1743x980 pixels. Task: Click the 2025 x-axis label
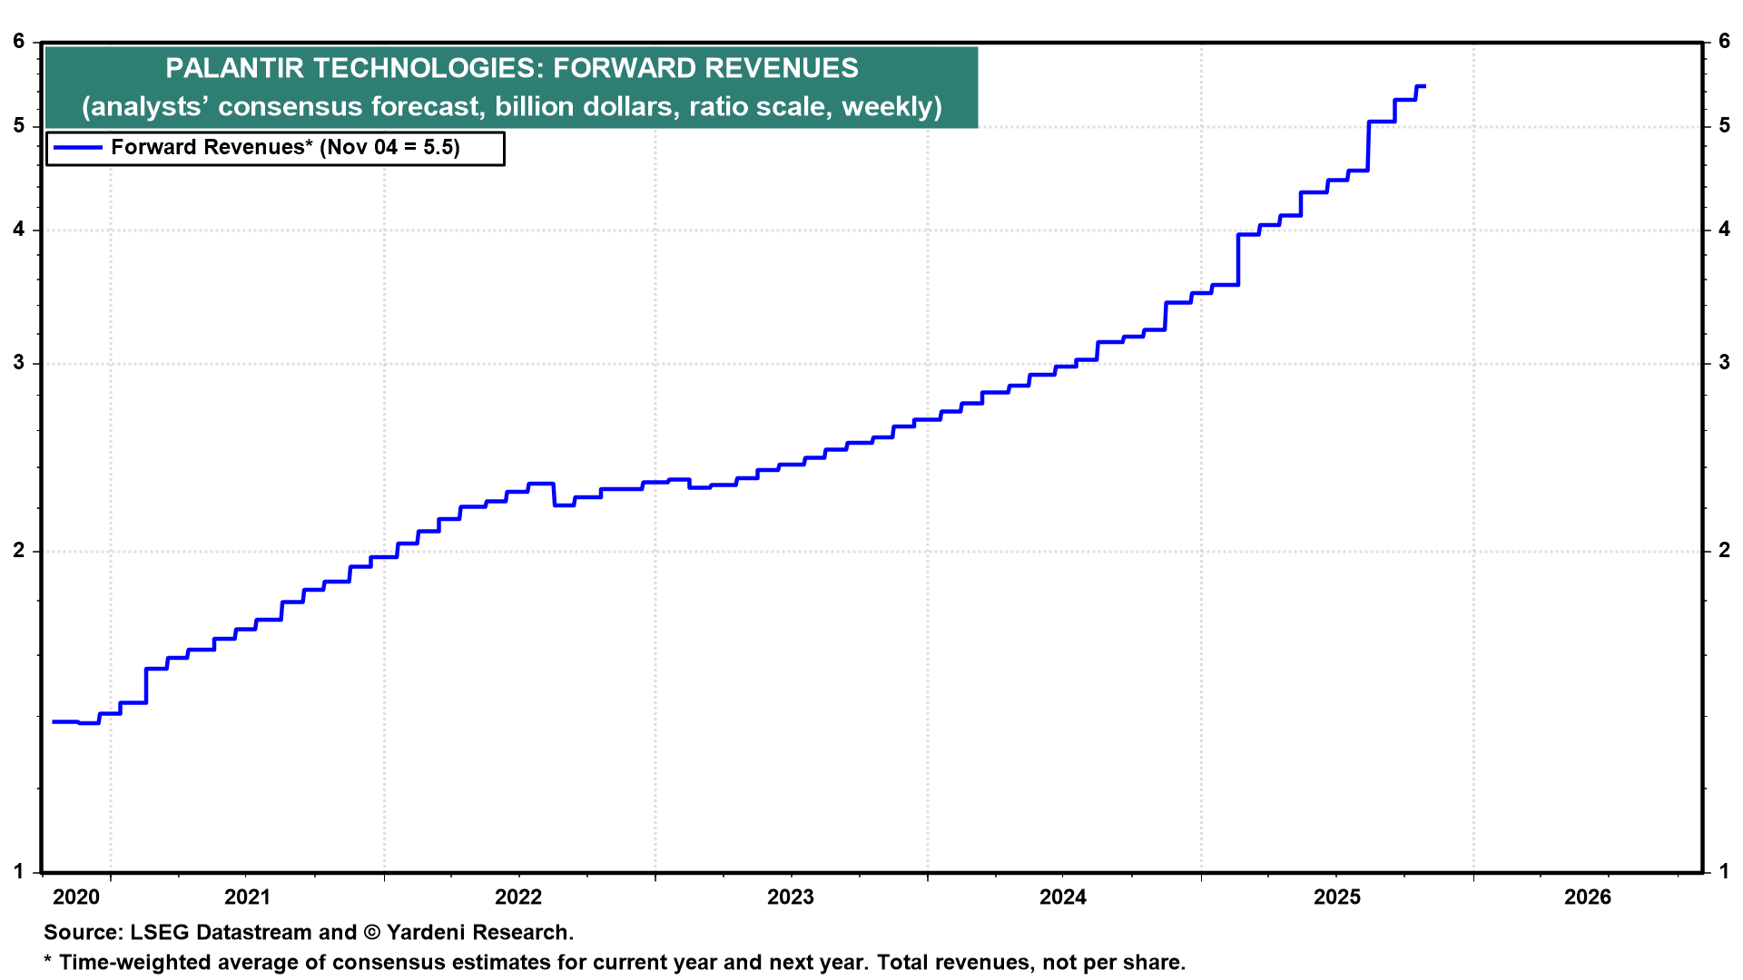pos(1337,897)
